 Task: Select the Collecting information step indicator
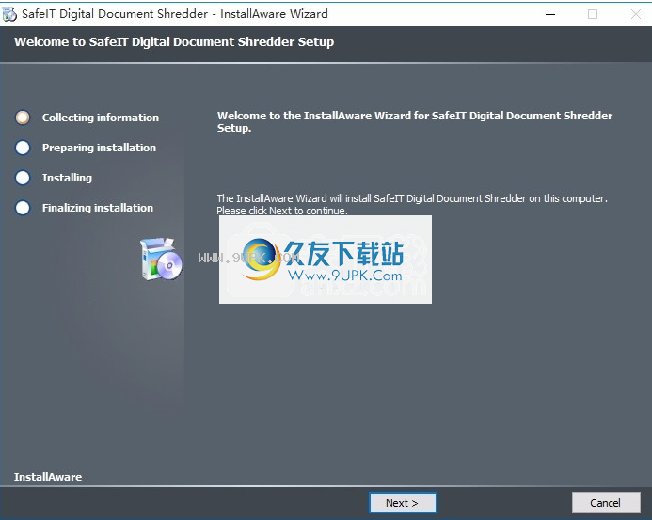23,118
